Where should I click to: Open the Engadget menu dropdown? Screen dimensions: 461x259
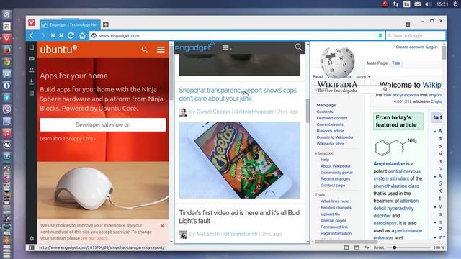tap(226, 48)
